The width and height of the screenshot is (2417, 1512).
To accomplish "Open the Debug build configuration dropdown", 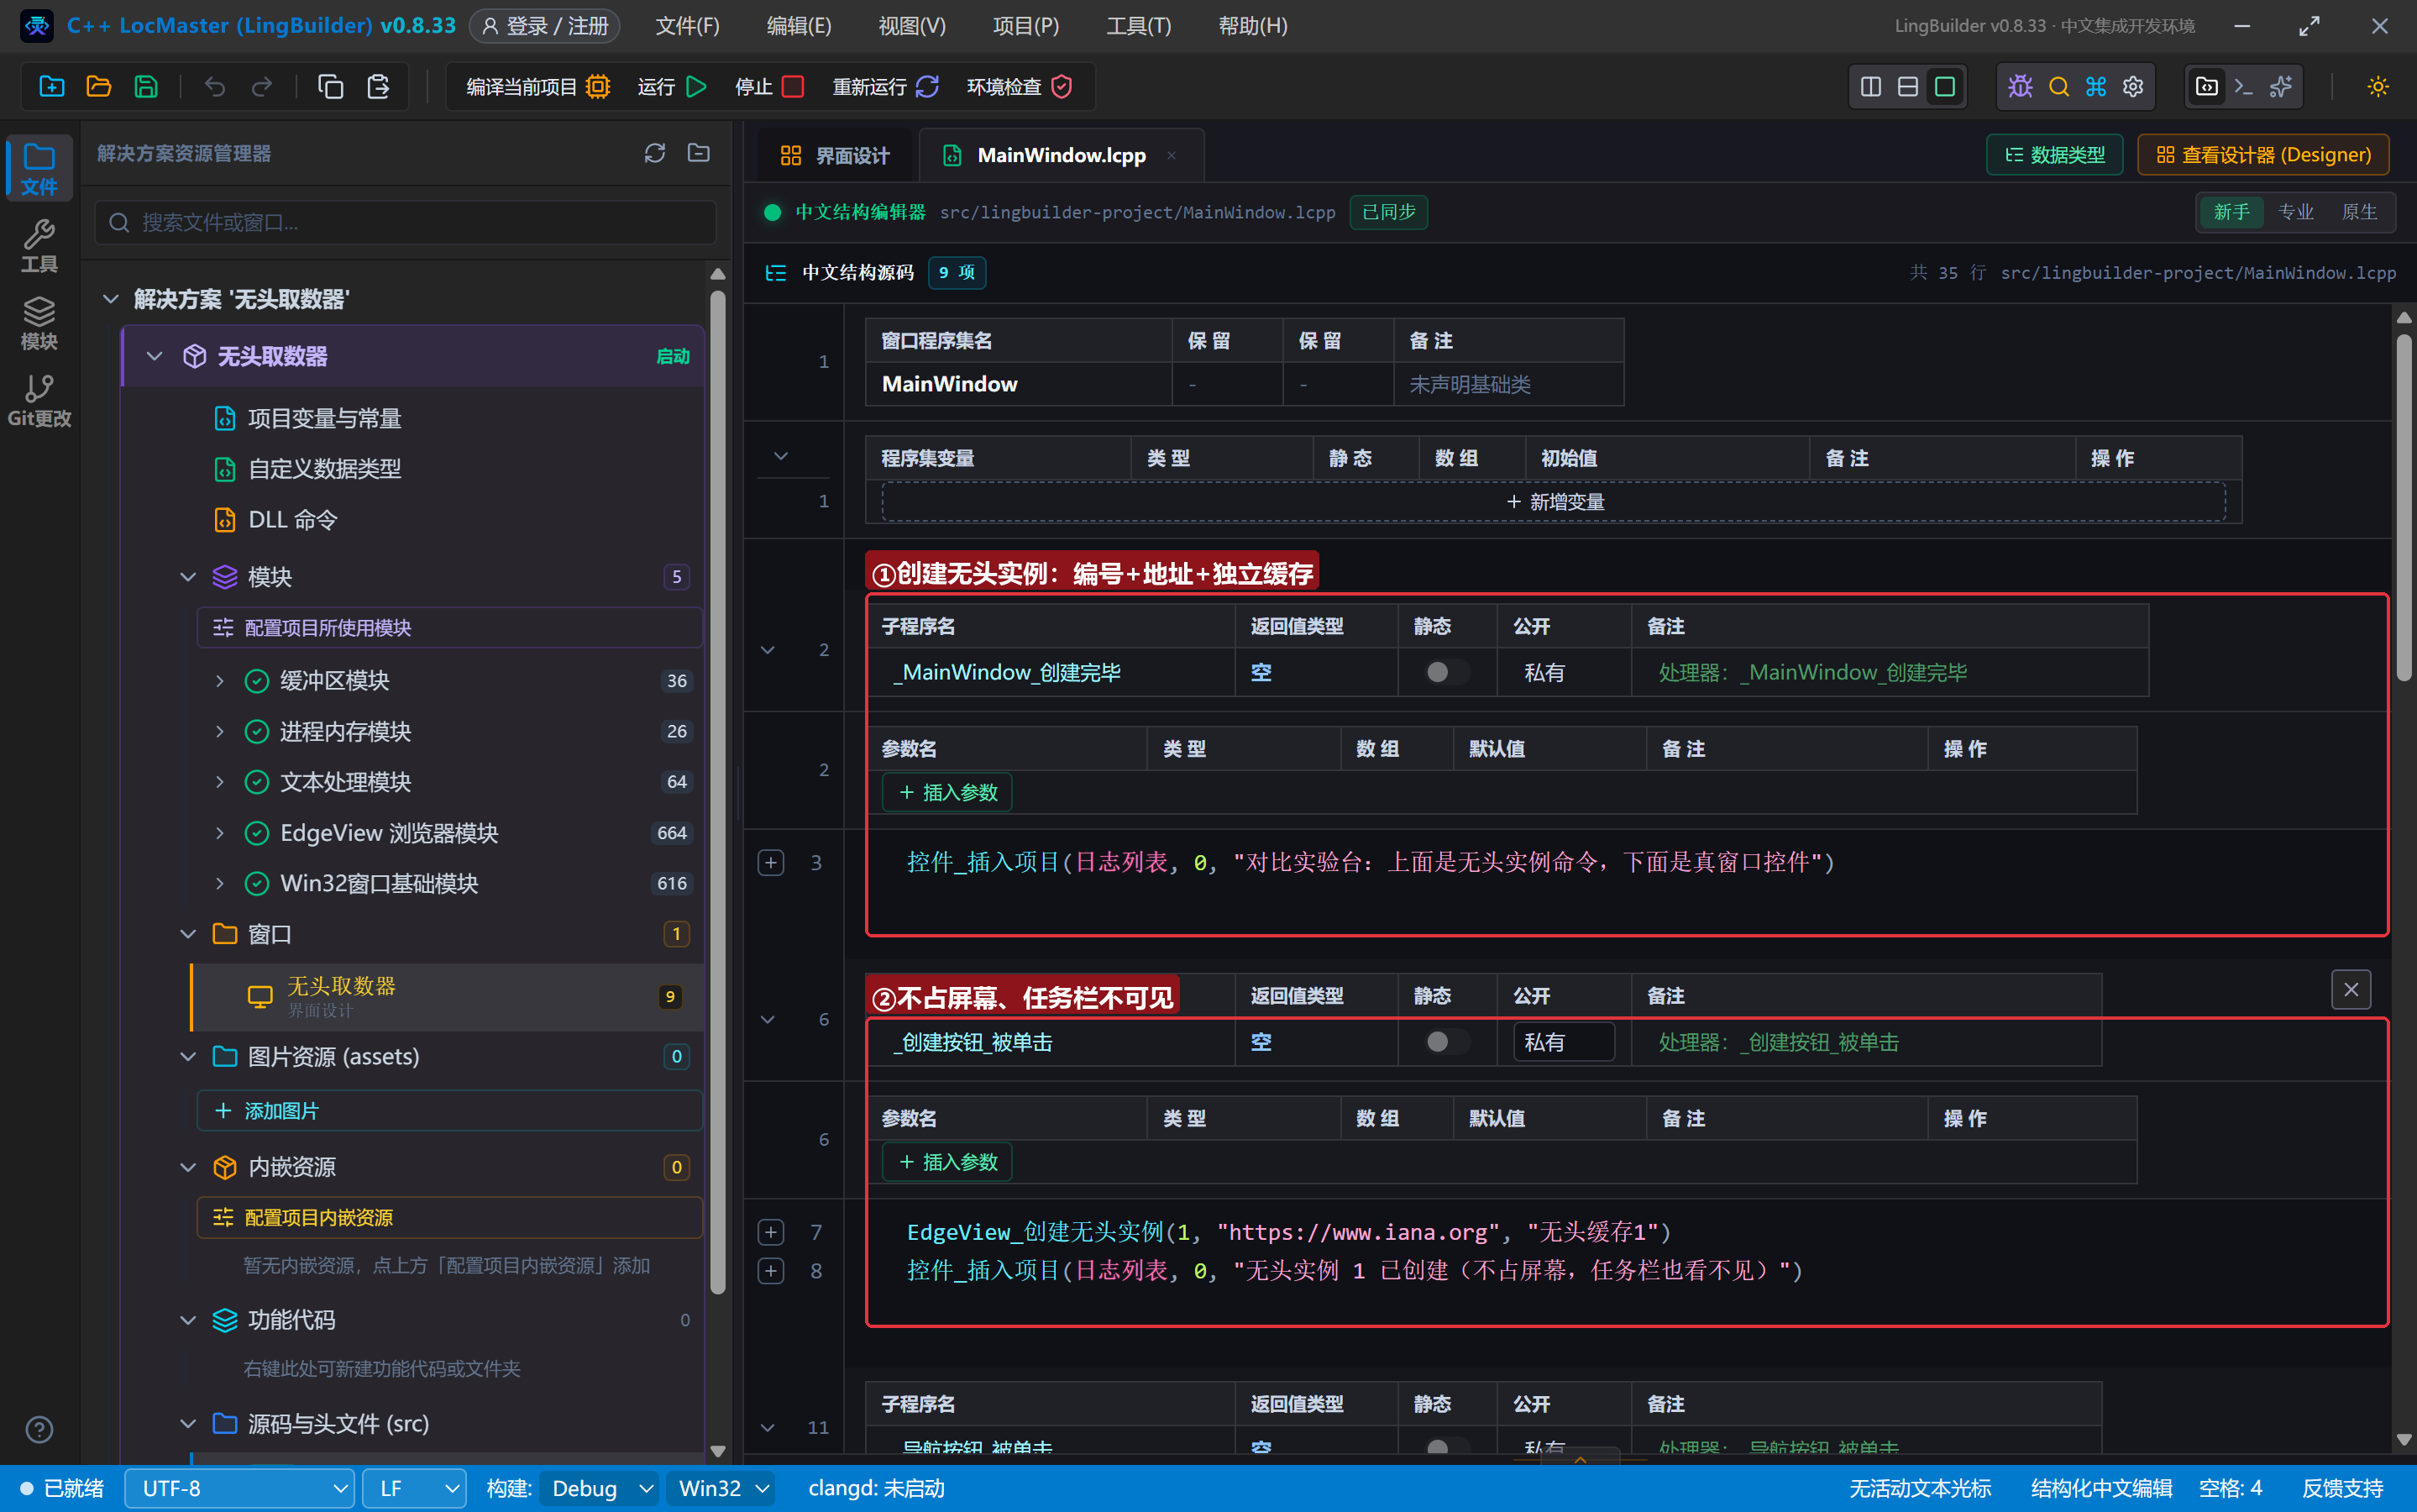I will tap(600, 1489).
